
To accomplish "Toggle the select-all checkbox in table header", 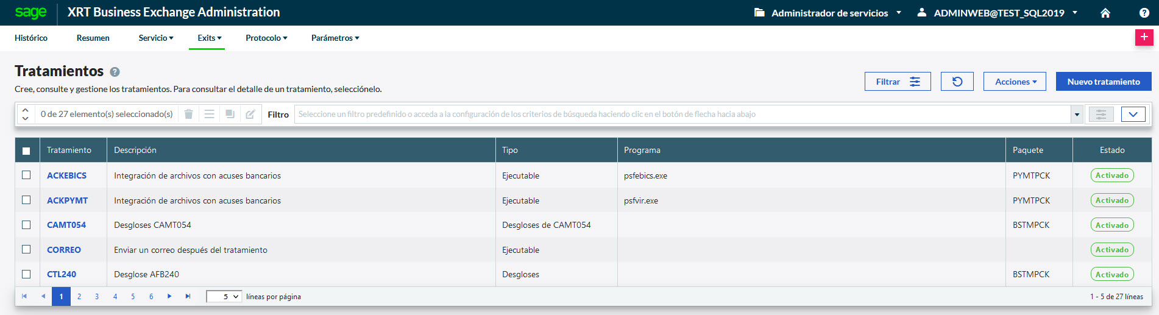I will (26, 150).
